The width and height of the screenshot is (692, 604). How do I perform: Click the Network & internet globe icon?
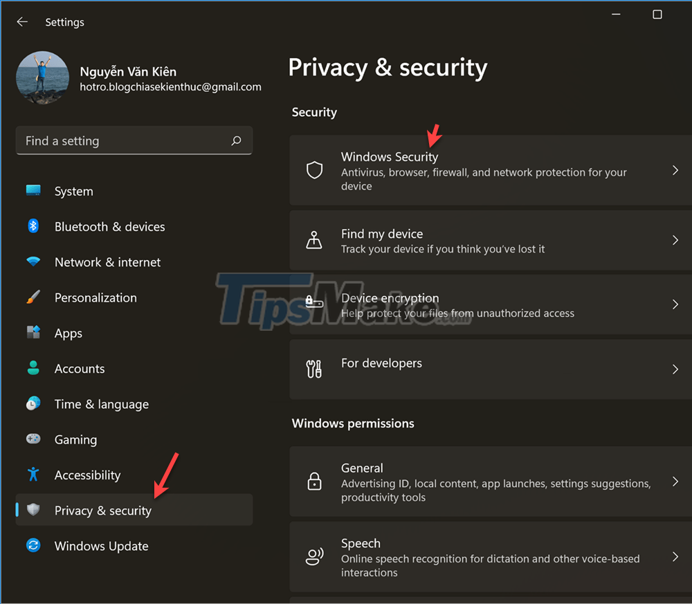[x=33, y=262]
